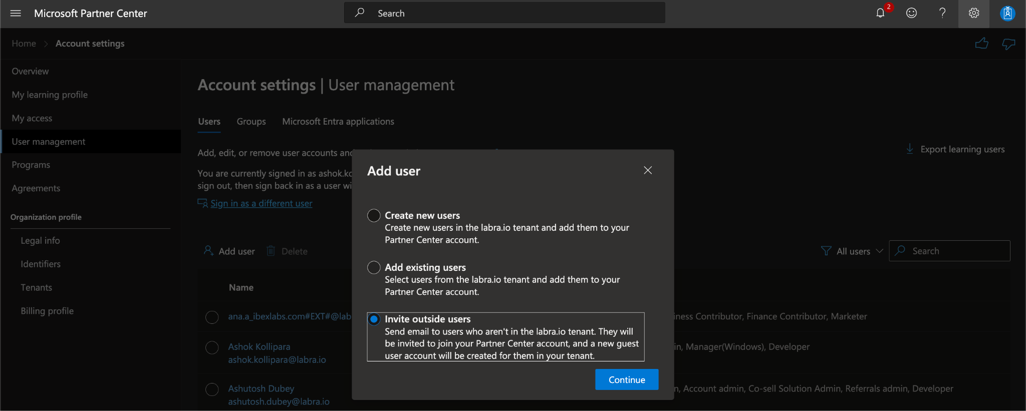Select the row radio for Ashutosh Dubey

pos(212,389)
